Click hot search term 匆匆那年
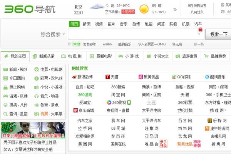The image size is (231, 154). [89, 44]
